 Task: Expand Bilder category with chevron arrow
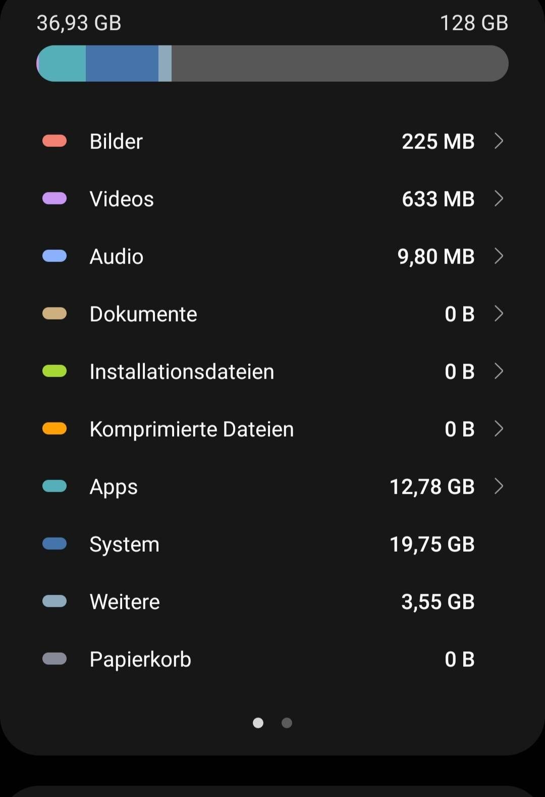[499, 141]
